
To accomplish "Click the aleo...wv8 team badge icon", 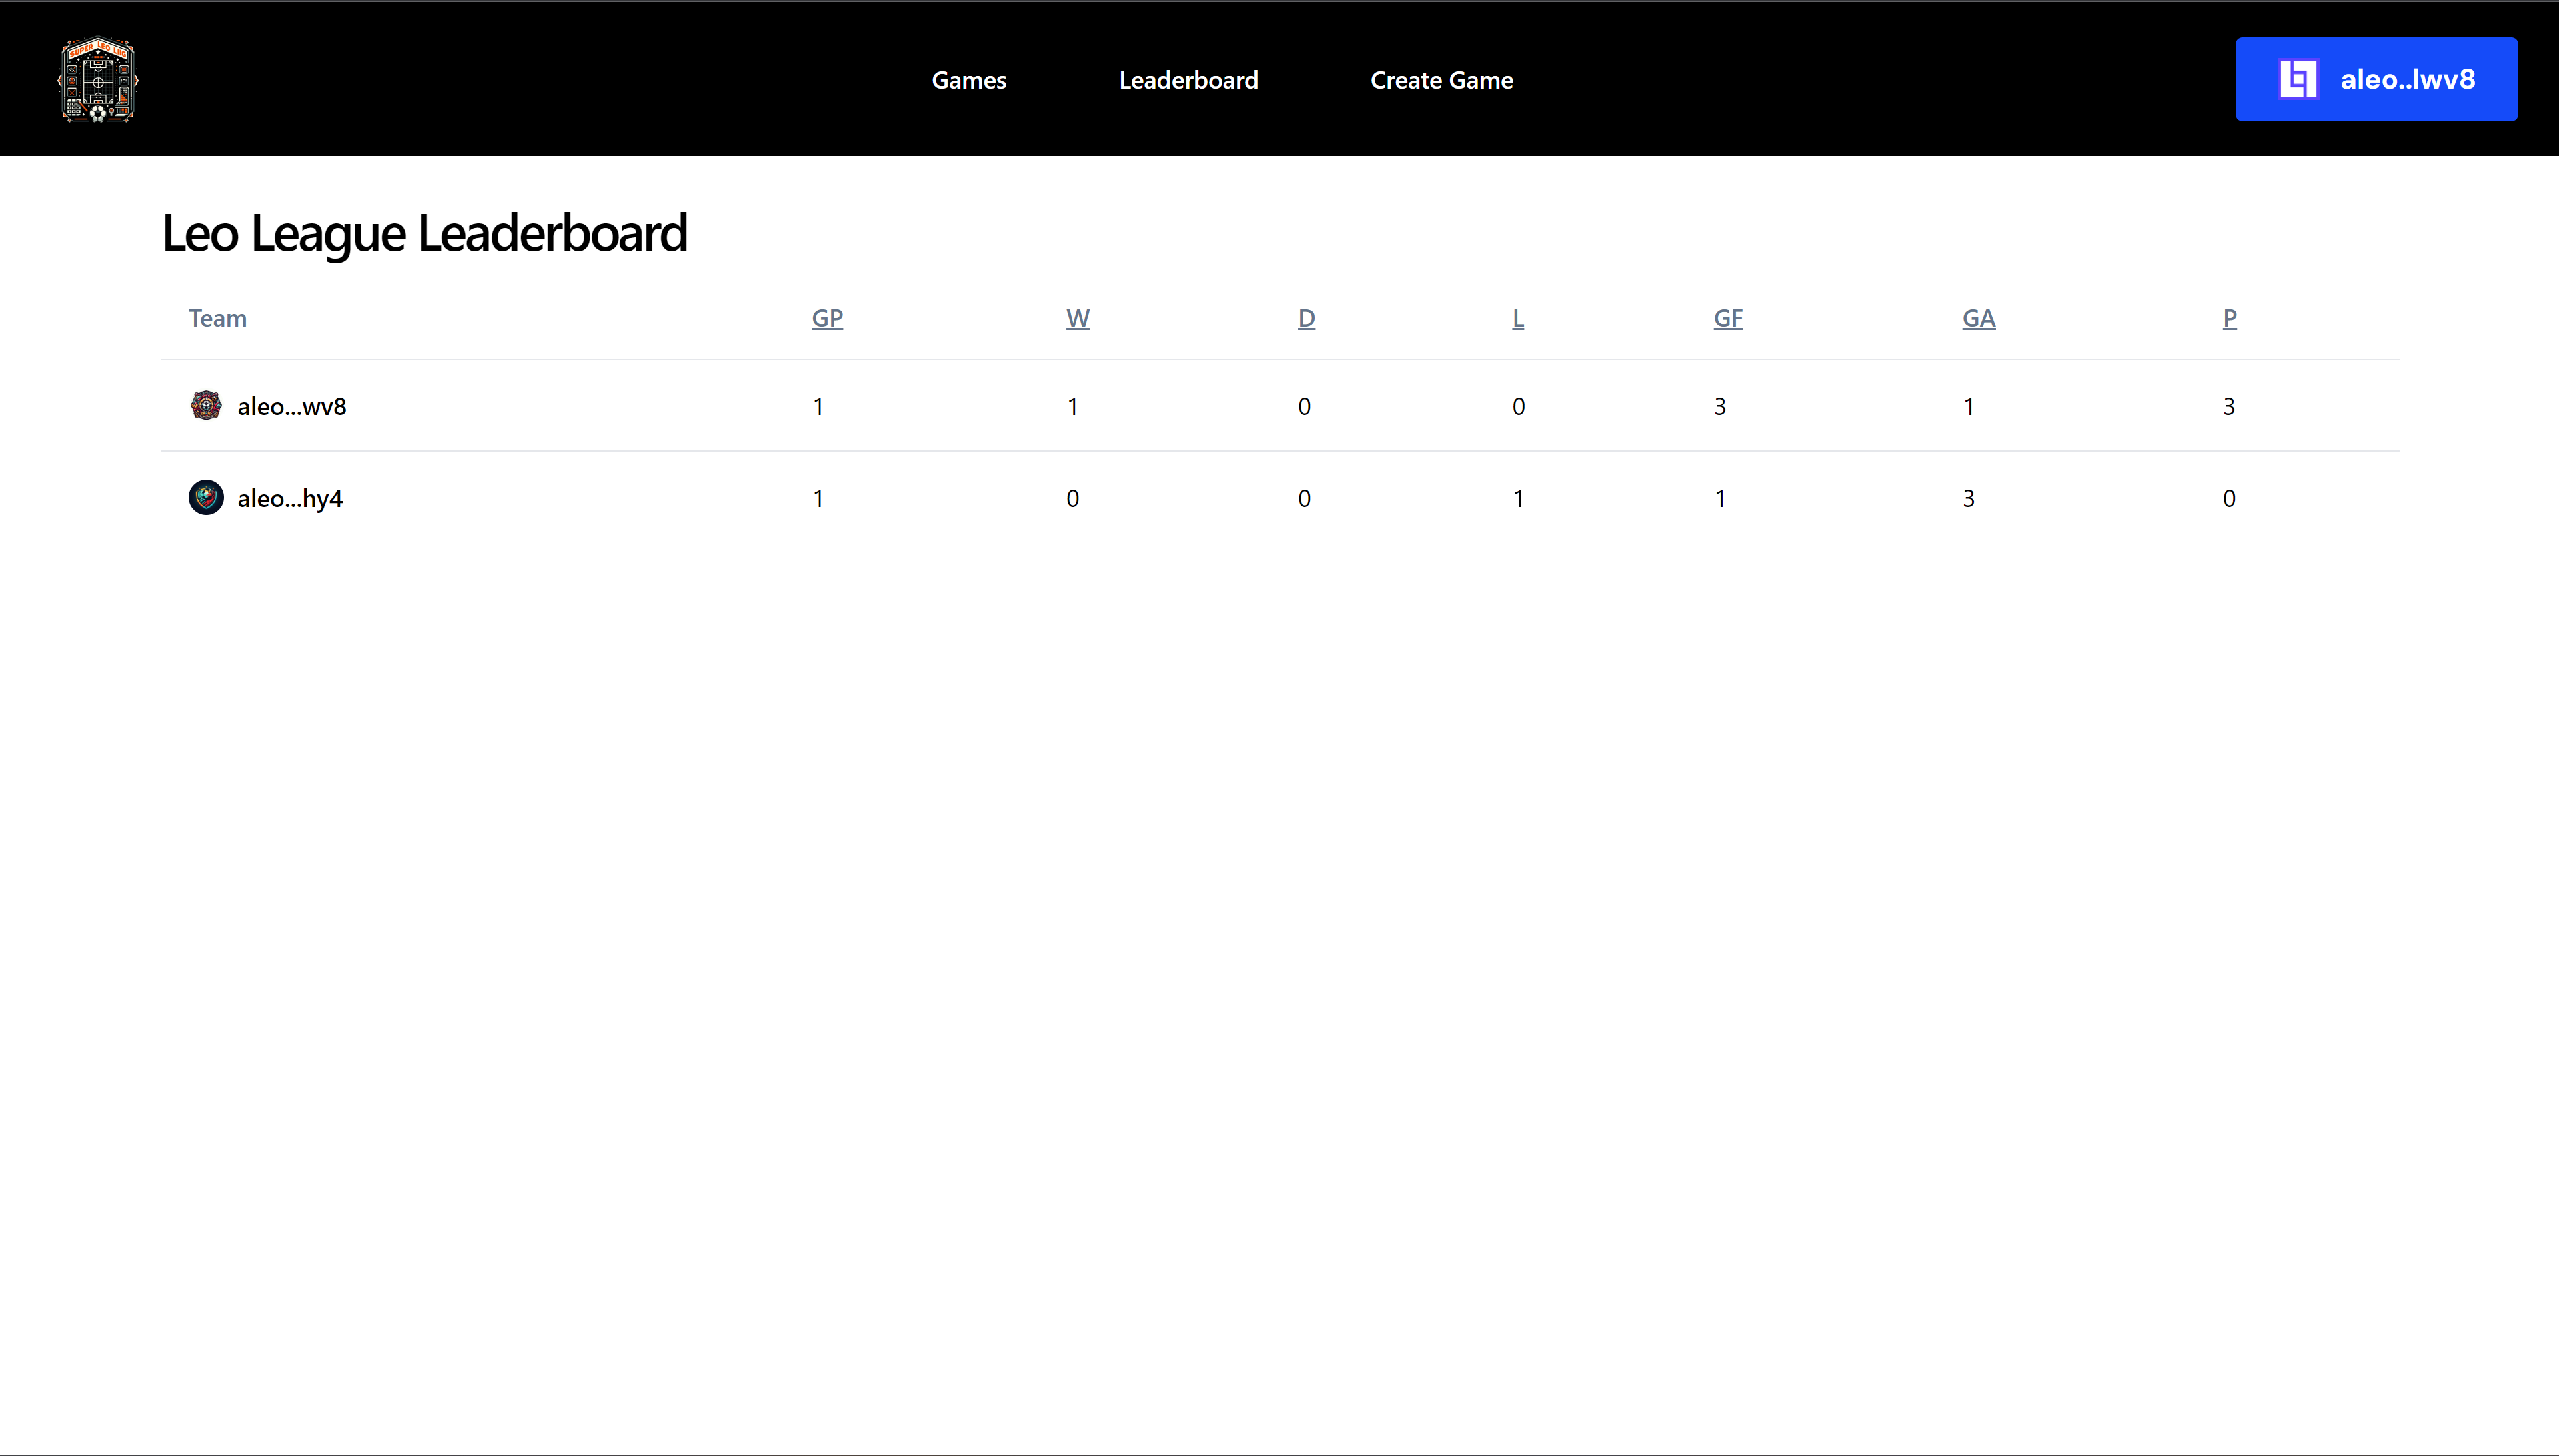I will (x=206, y=406).
